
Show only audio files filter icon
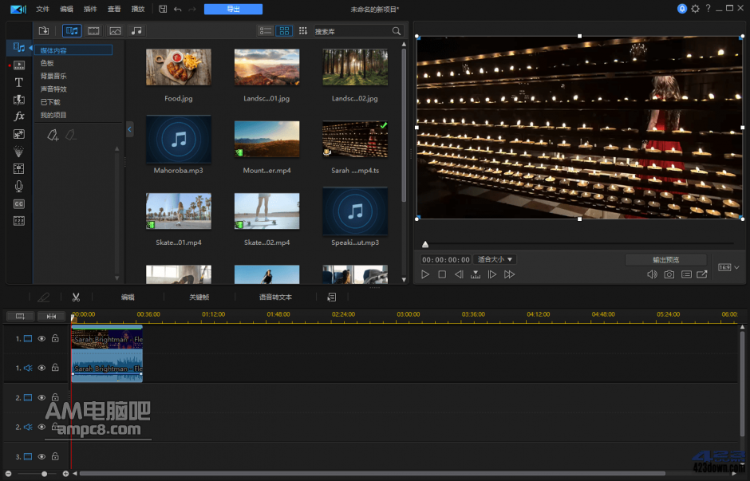(x=136, y=31)
